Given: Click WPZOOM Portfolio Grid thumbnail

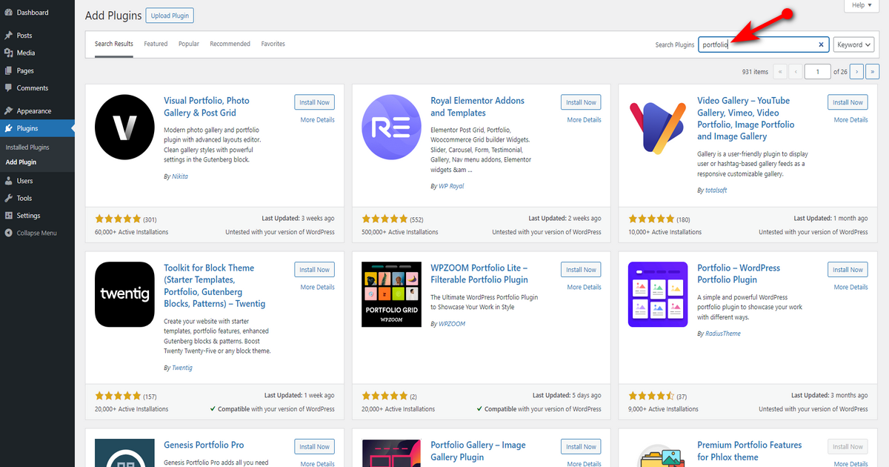Looking at the screenshot, I should [x=391, y=294].
